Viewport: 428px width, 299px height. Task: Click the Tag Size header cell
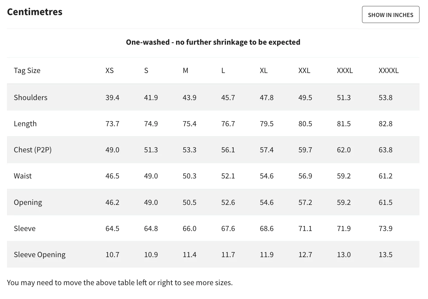pos(27,71)
